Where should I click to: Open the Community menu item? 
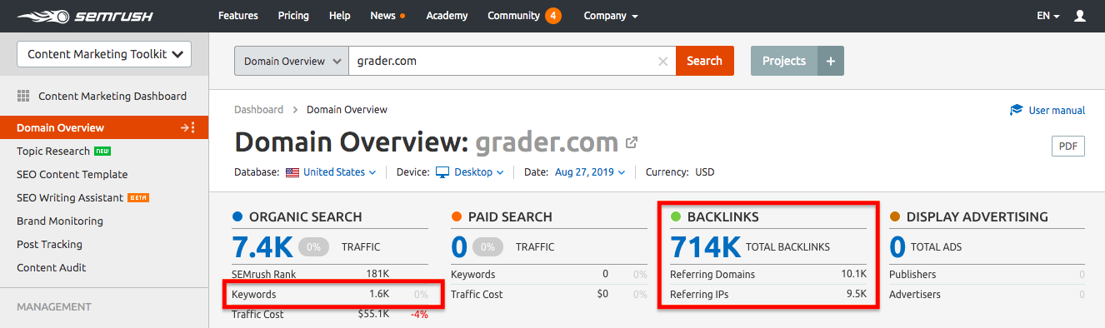coord(514,16)
